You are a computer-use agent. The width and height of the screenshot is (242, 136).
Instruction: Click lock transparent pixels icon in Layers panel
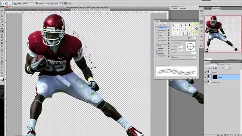click(209, 68)
